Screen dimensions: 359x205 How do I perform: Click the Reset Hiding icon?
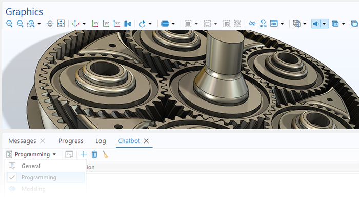263,24
